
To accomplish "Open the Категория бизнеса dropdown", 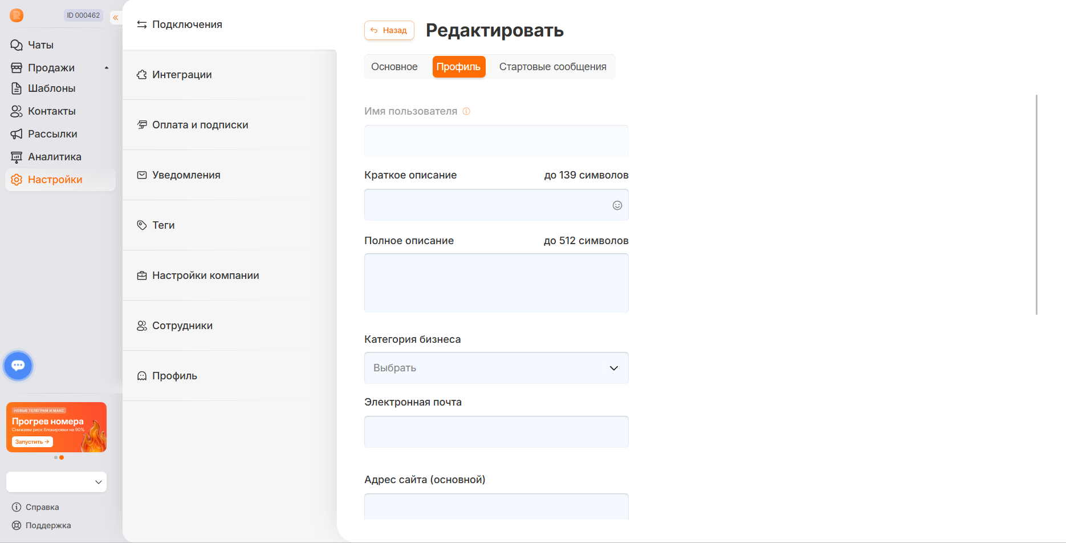I will tap(497, 368).
